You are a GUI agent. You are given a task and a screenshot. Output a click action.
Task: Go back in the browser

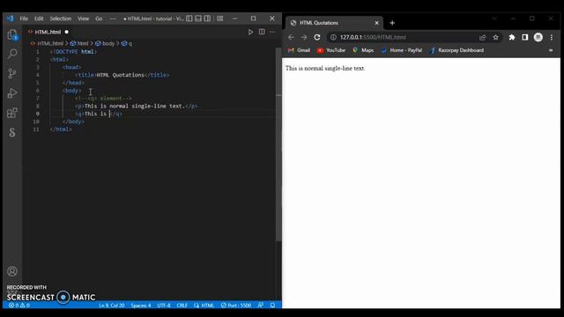coord(291,37)
